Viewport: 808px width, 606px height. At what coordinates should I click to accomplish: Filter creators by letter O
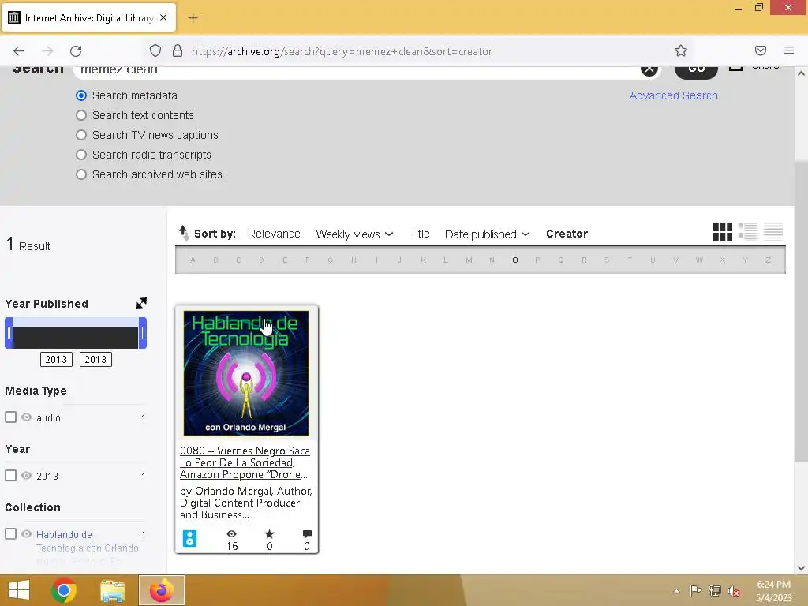click(x=514, y=260)
